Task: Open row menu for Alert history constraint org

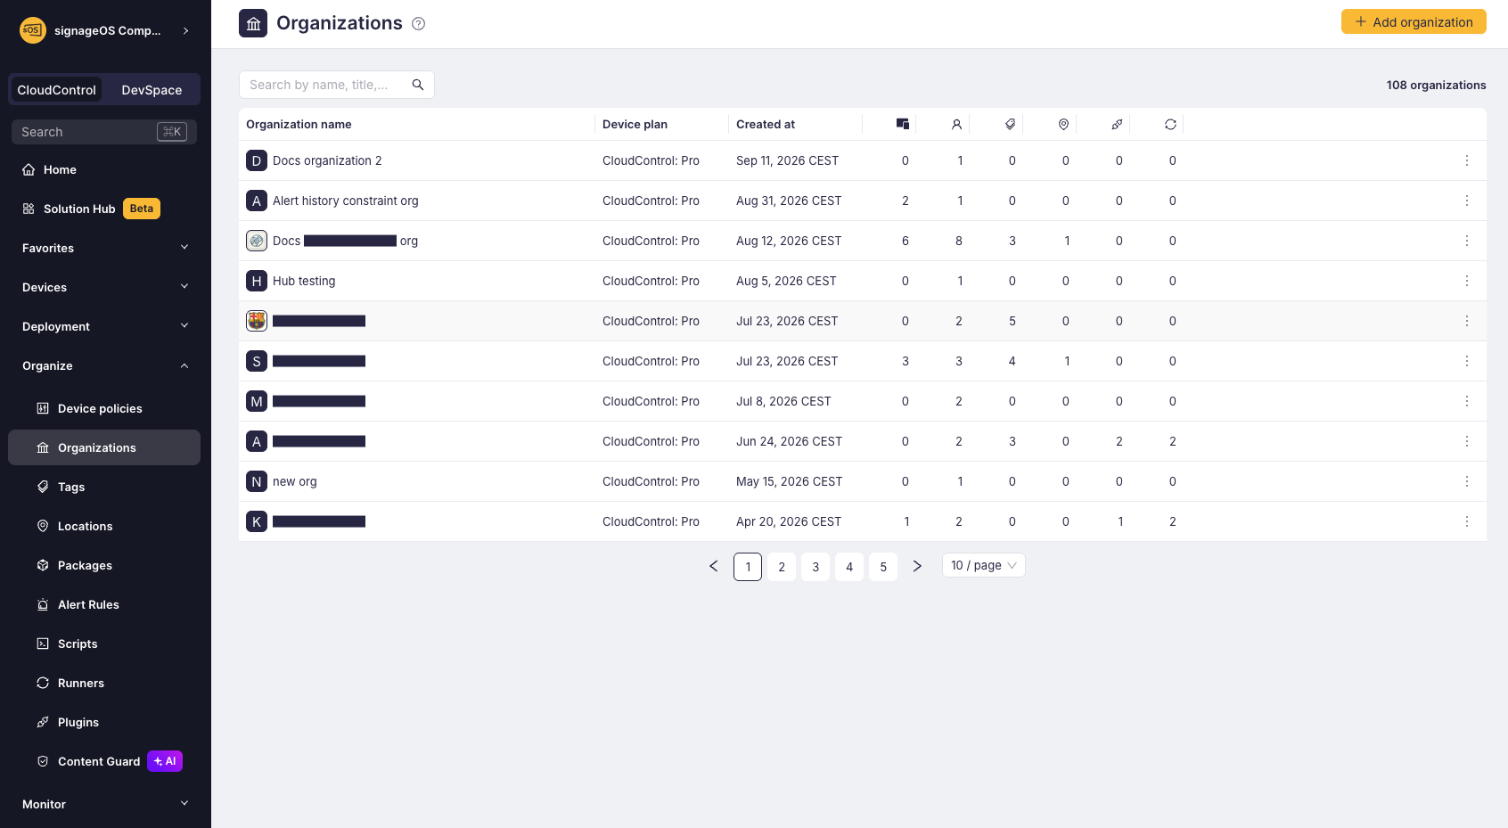Action: 1466,201
